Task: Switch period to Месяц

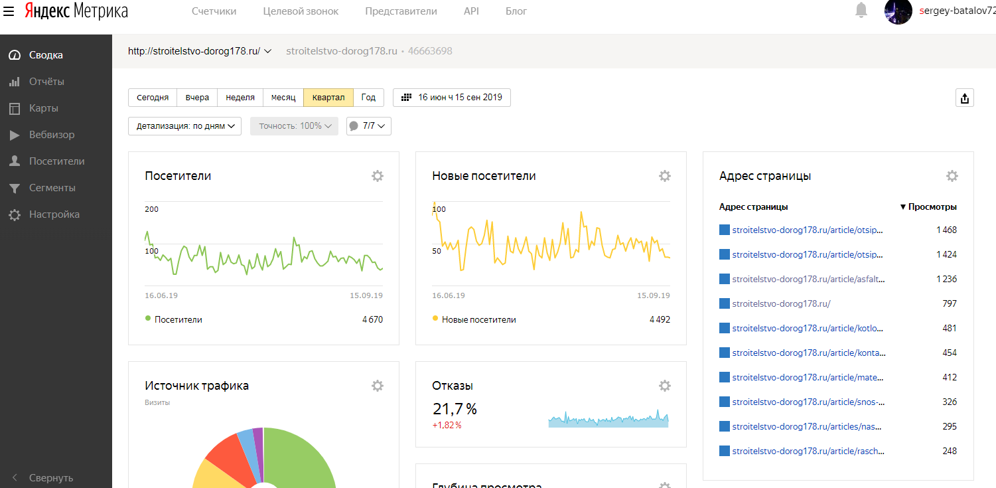Action: pos(283,98)
